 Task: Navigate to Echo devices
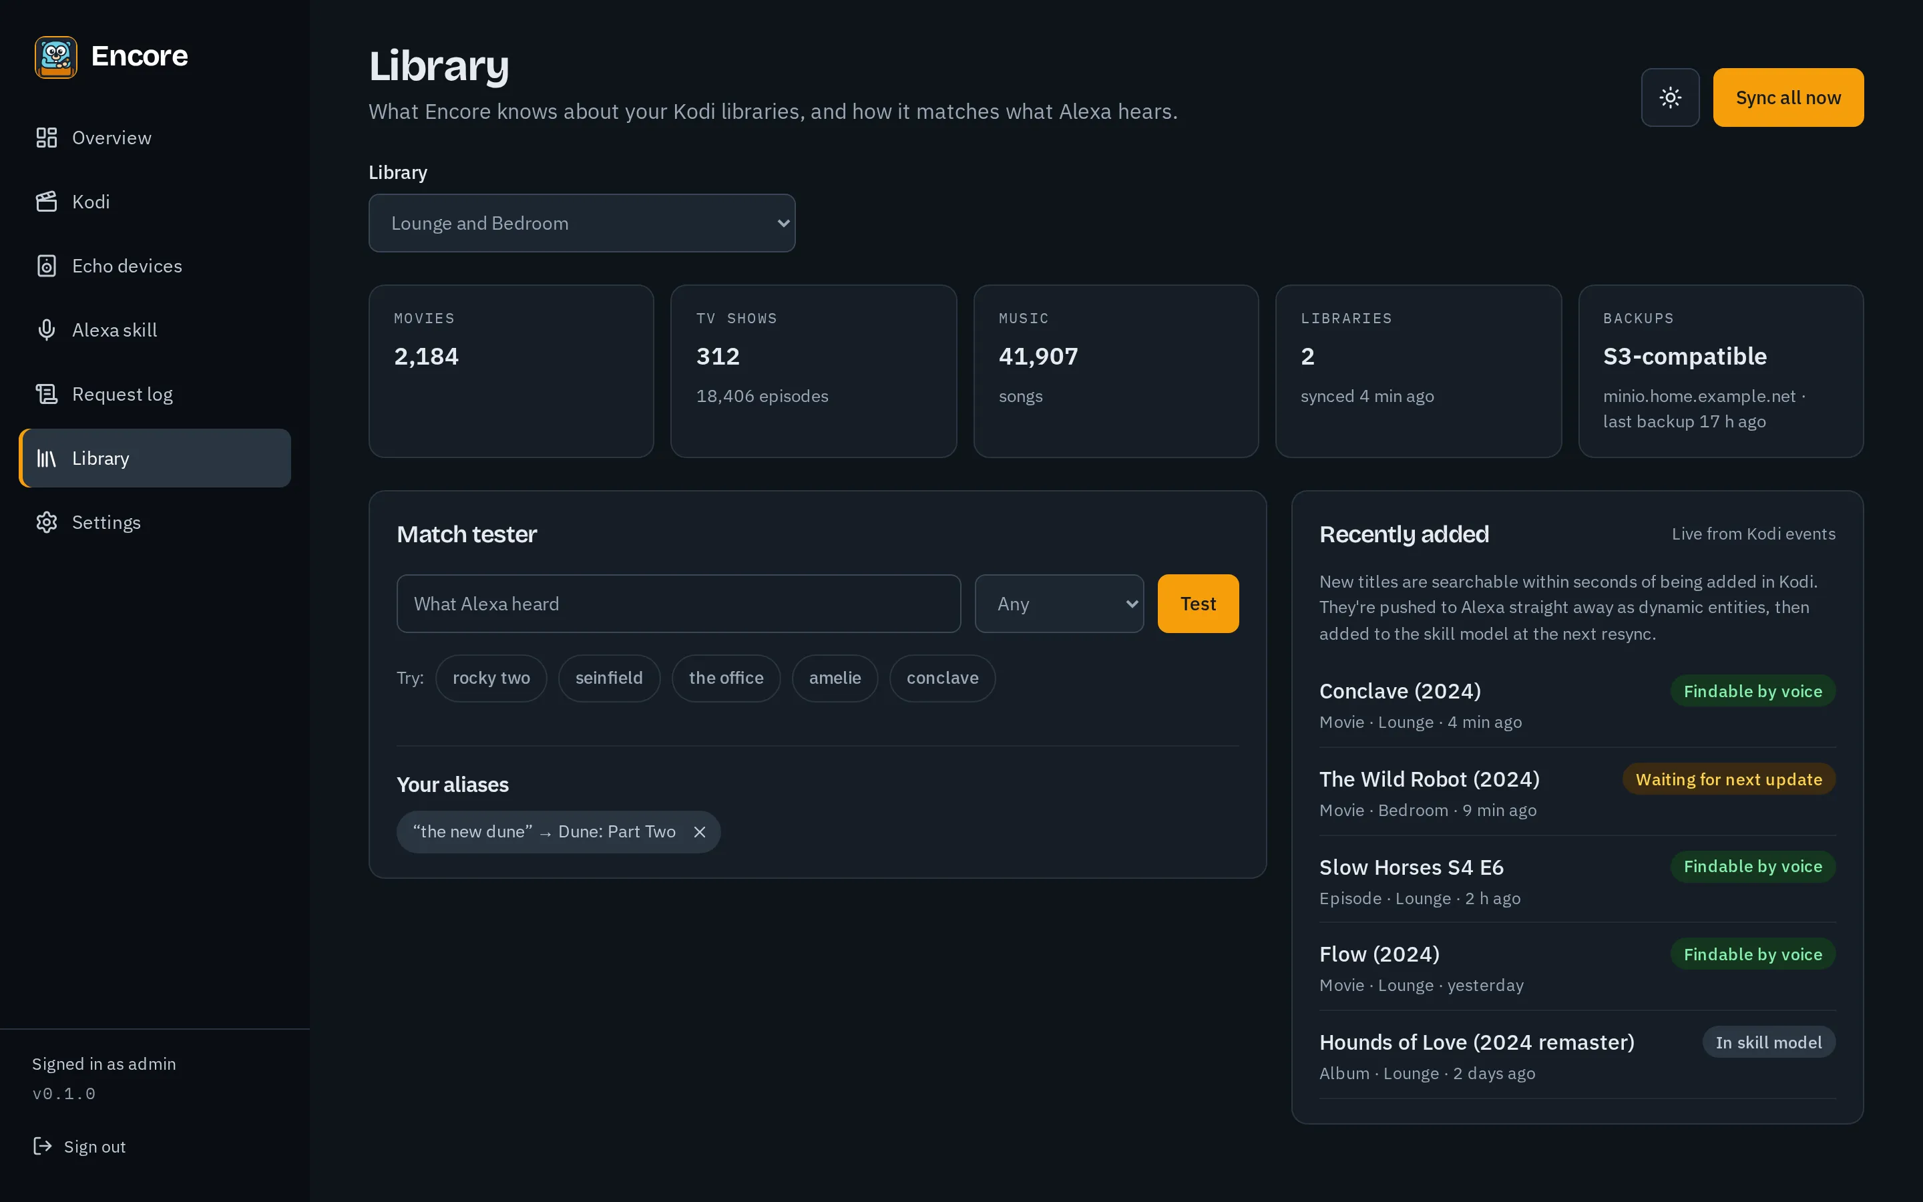point(155,266)
